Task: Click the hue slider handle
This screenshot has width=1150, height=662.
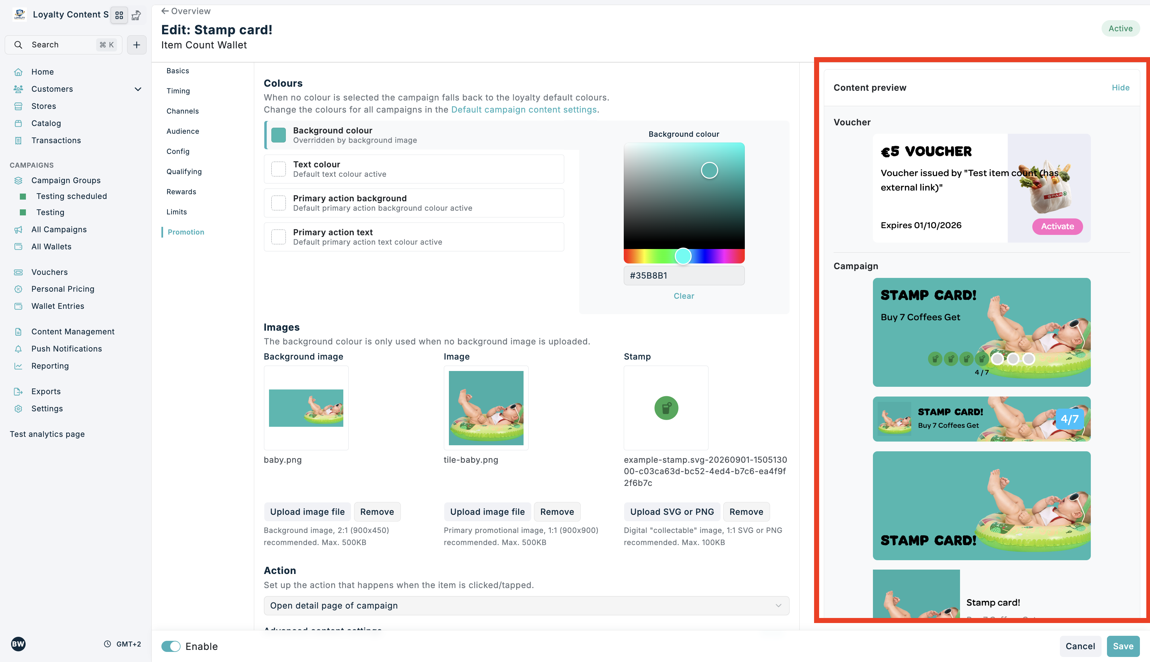Action: pos(683,256)
